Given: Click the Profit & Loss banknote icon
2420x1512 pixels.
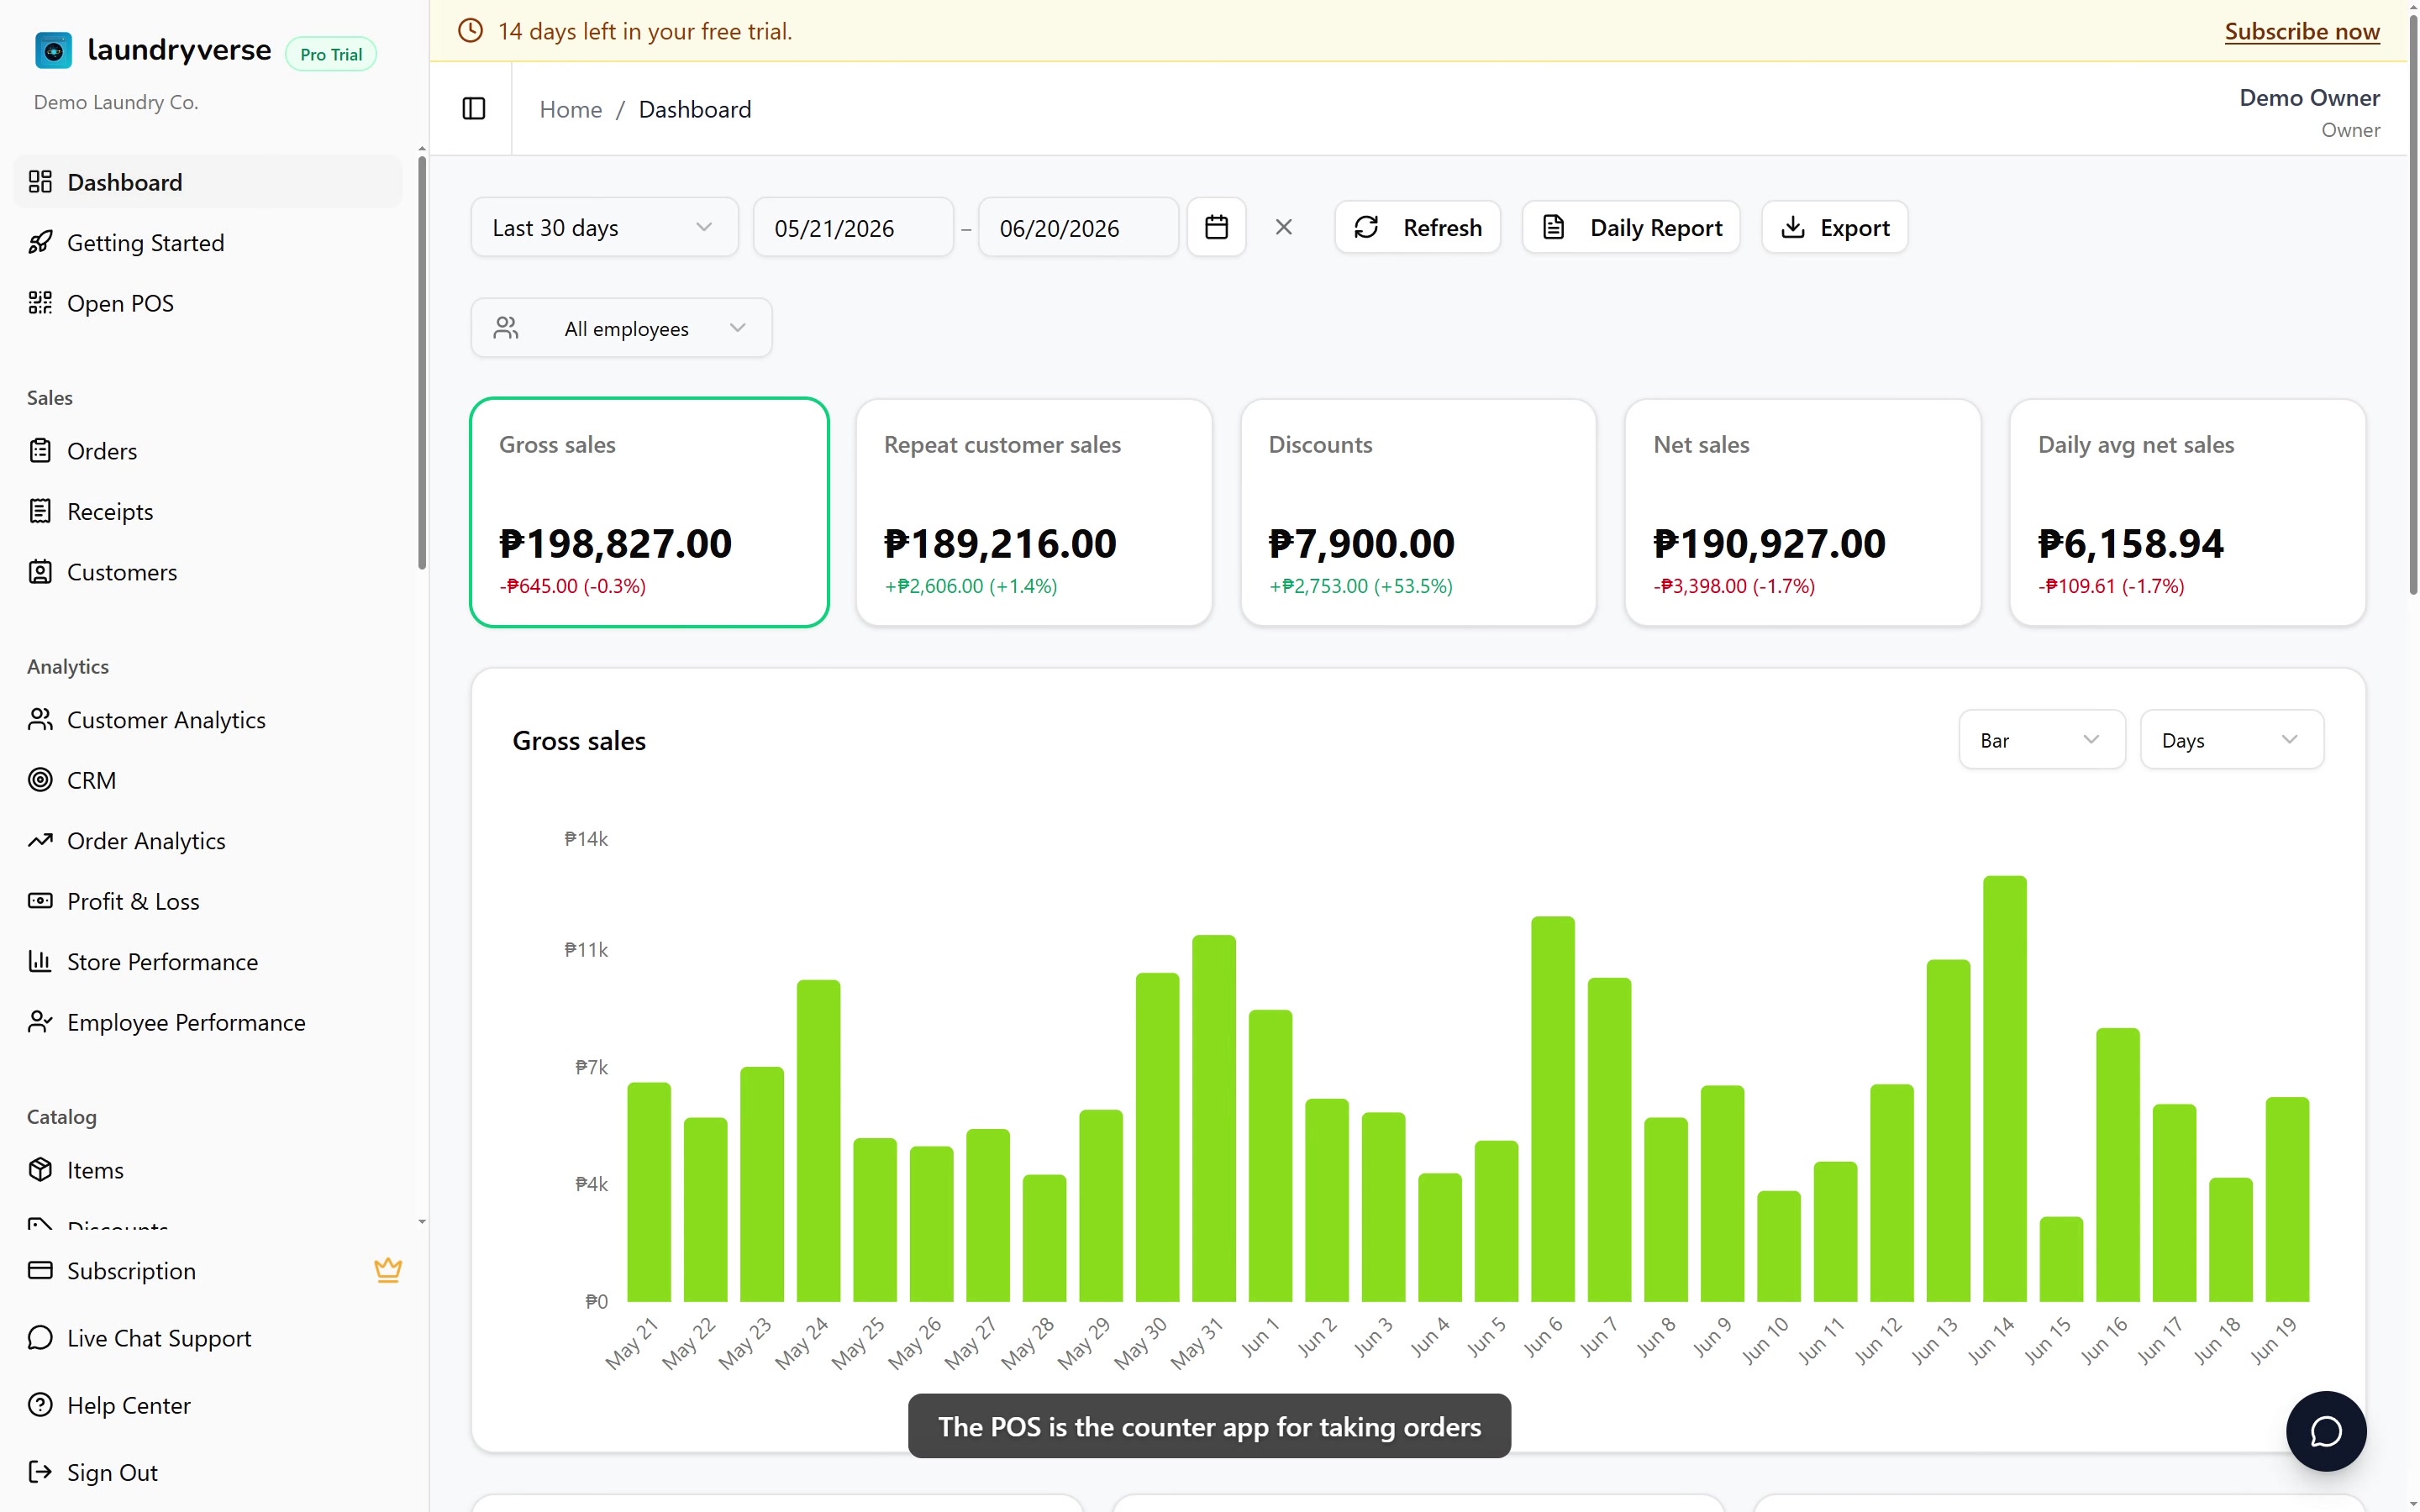Looking at the screenshot, I should point(40,901).
